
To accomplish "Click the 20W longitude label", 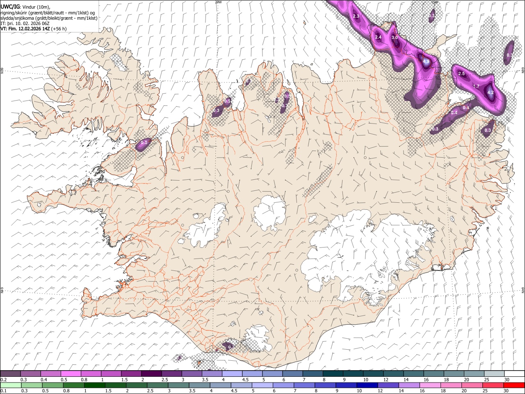I will [x=218, y=2].
